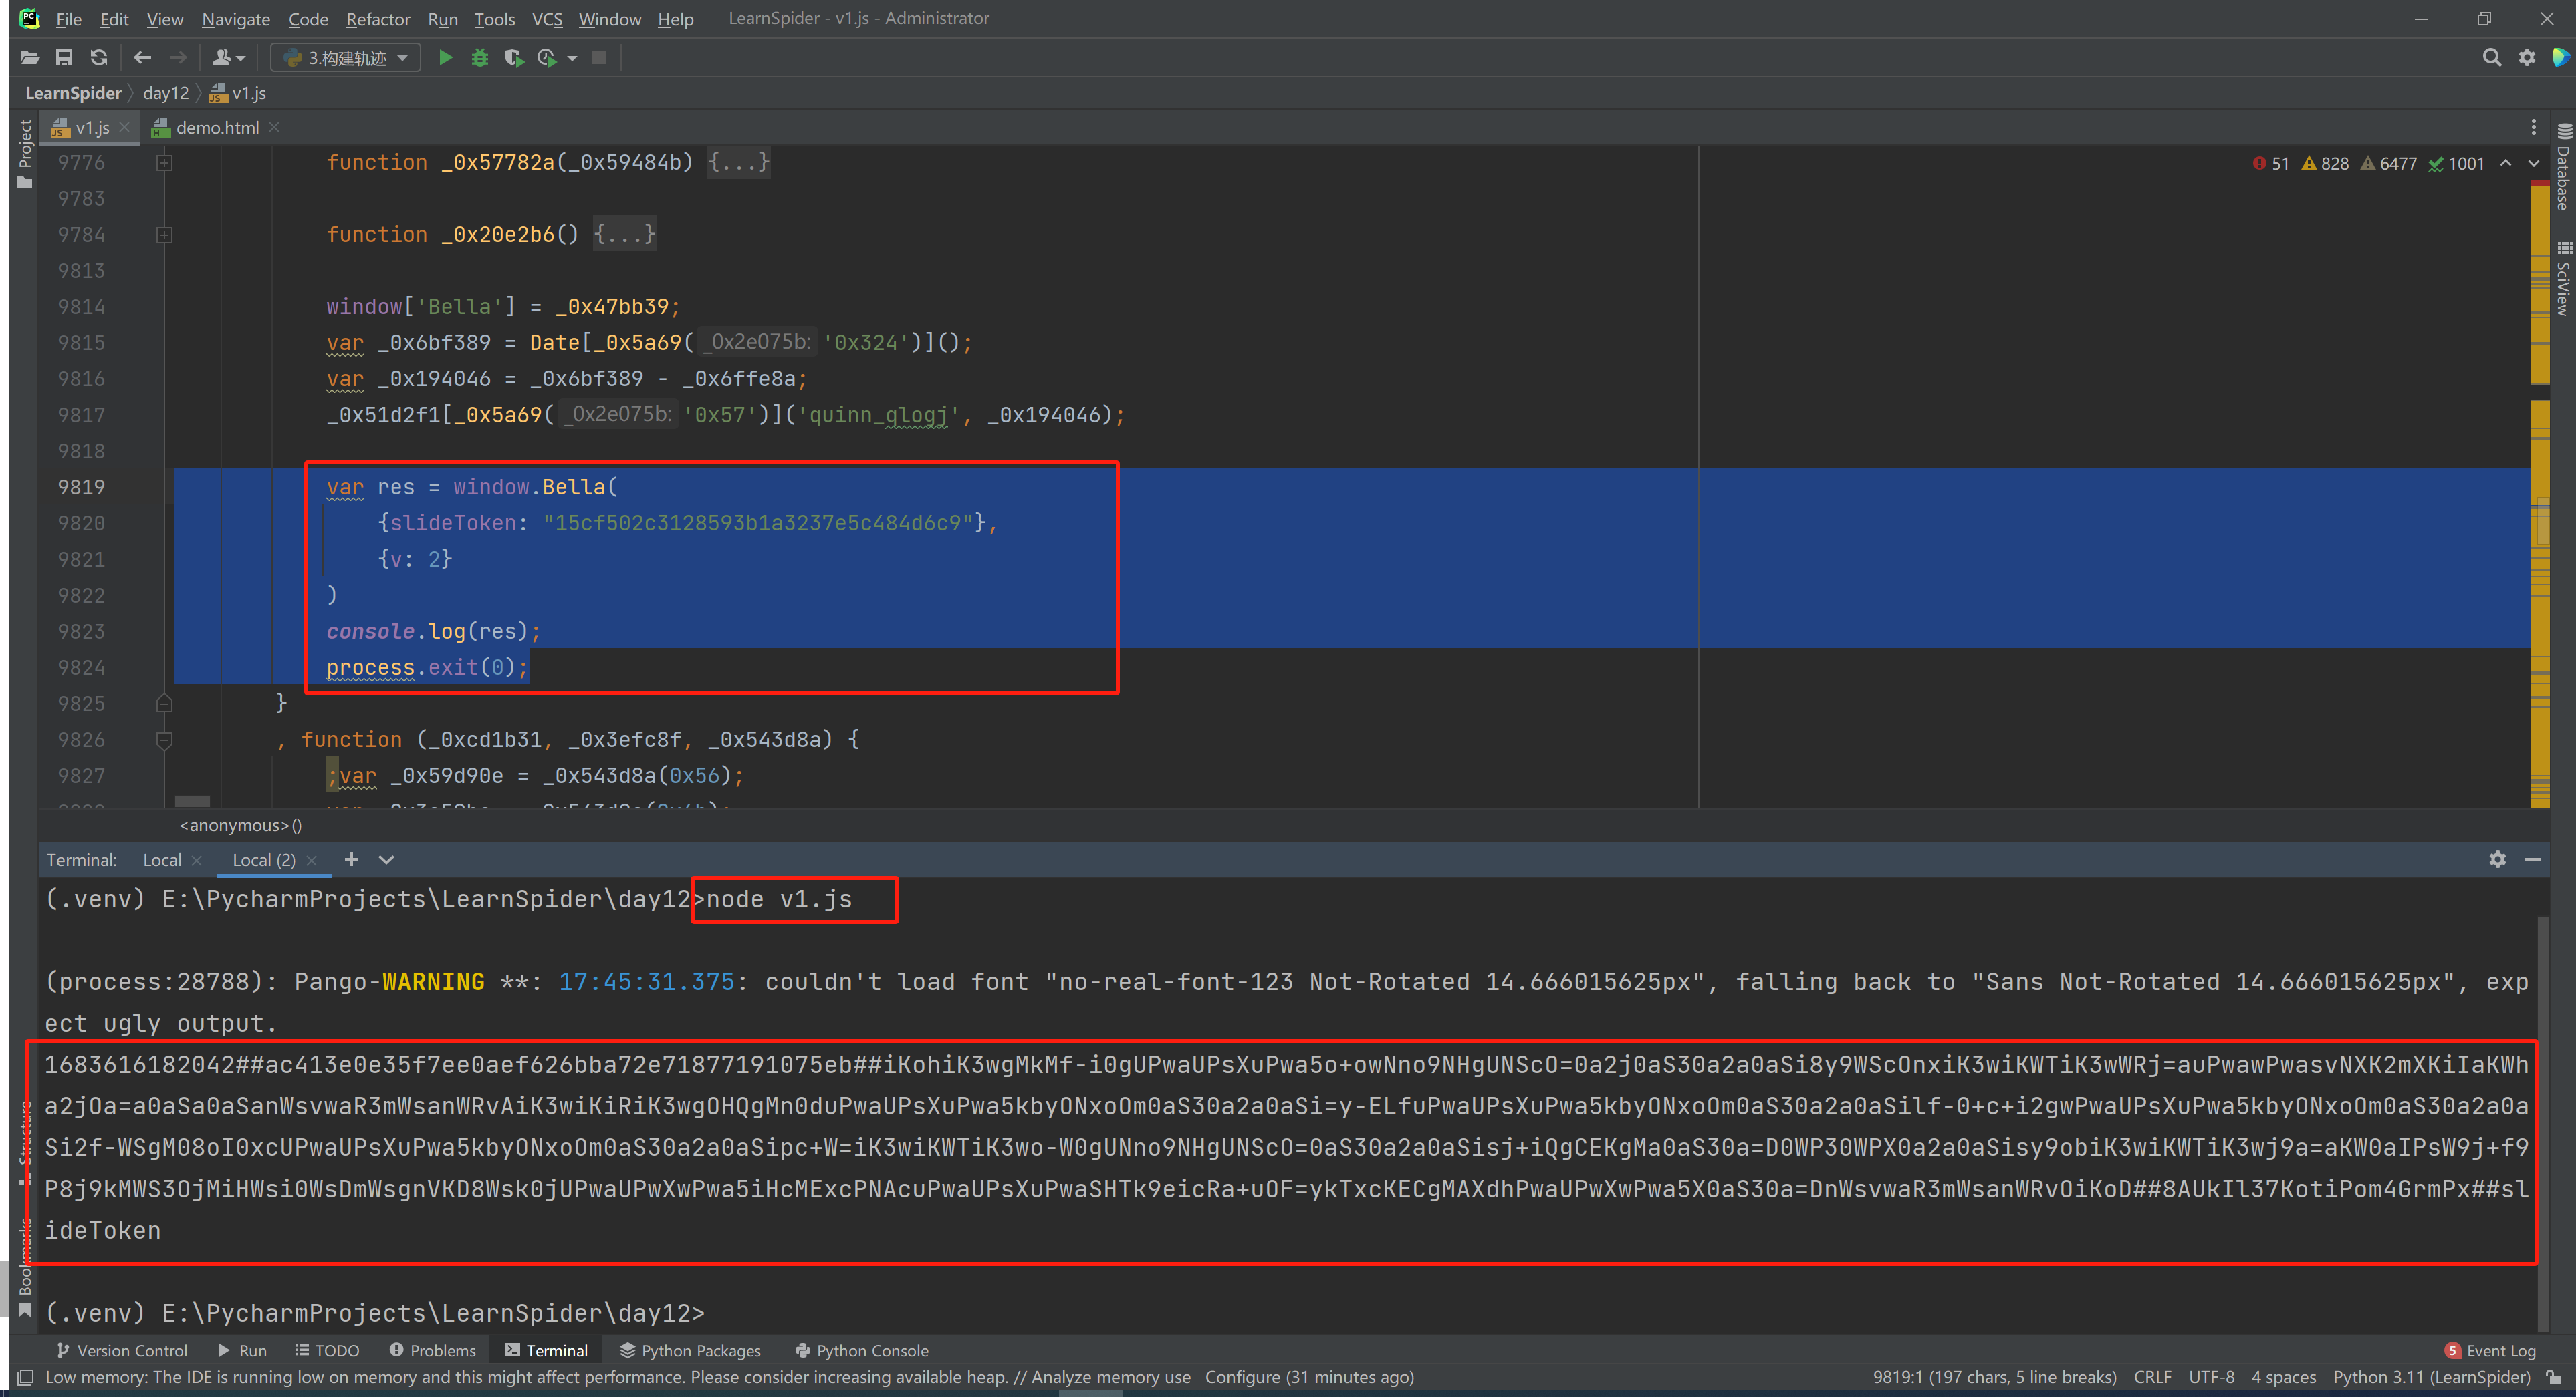Open the SciView tool window
The width and height of the screenshot is (2576, 1397).
click(x=2563, y=279)
